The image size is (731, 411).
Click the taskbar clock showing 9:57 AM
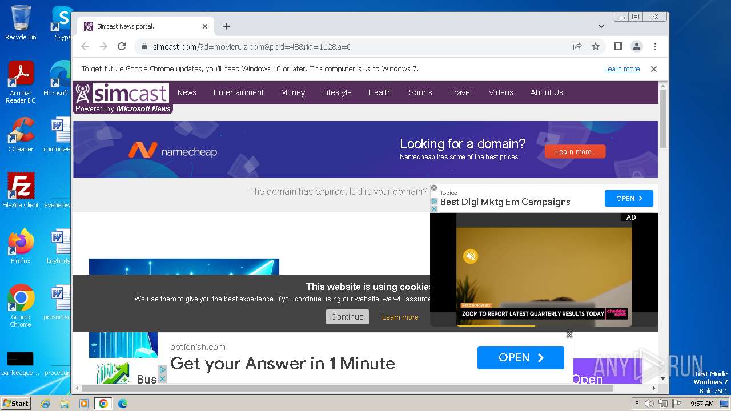click(702, 404)
